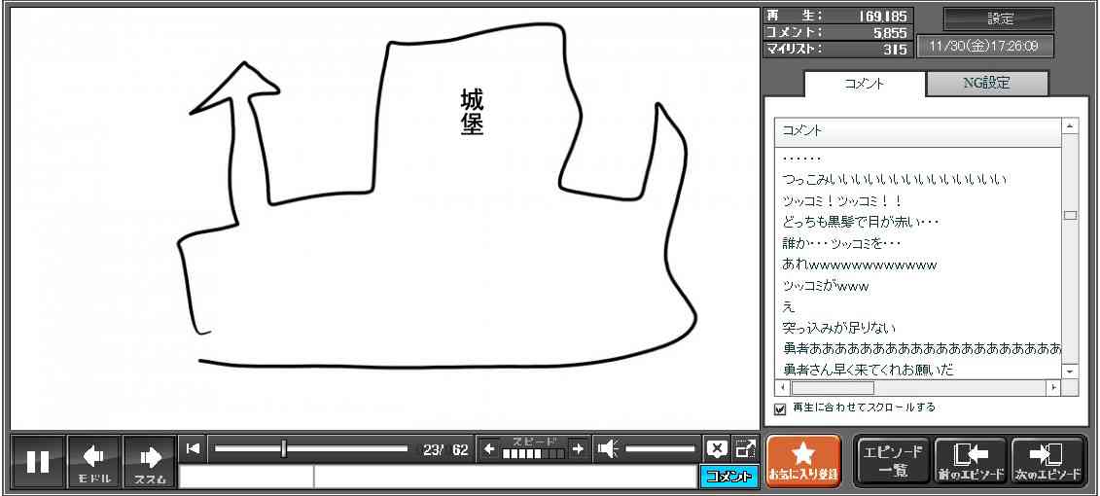1100x496 pixels.
Task: Submit using the blue コメント button
Action: point(728,477)
